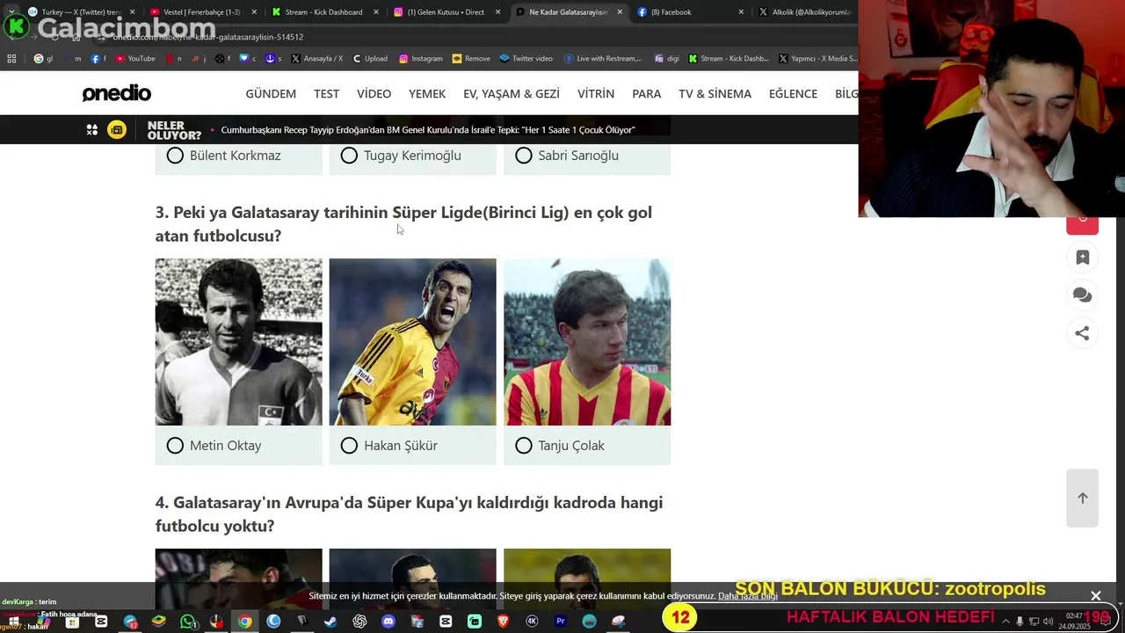Image resolution: width=1125 pixels, height=633 pixels.
Task: Pick the Tanju Çolak option
Action: point(524,446)
